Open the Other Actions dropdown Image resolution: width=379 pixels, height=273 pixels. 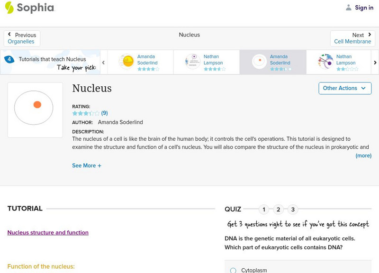pyautogui.click(x=344, y=88)
